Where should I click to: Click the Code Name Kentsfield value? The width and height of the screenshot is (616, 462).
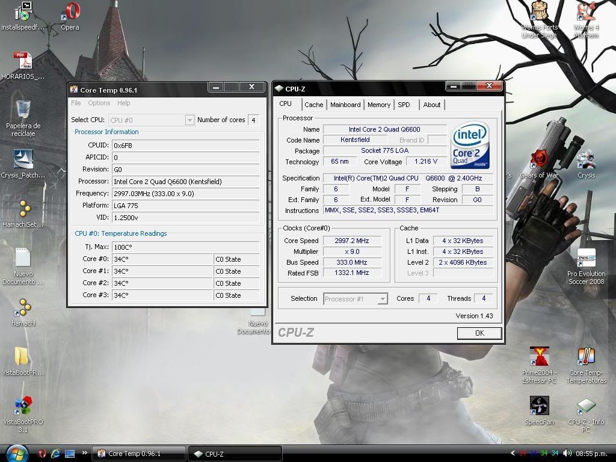pos(355,140)
